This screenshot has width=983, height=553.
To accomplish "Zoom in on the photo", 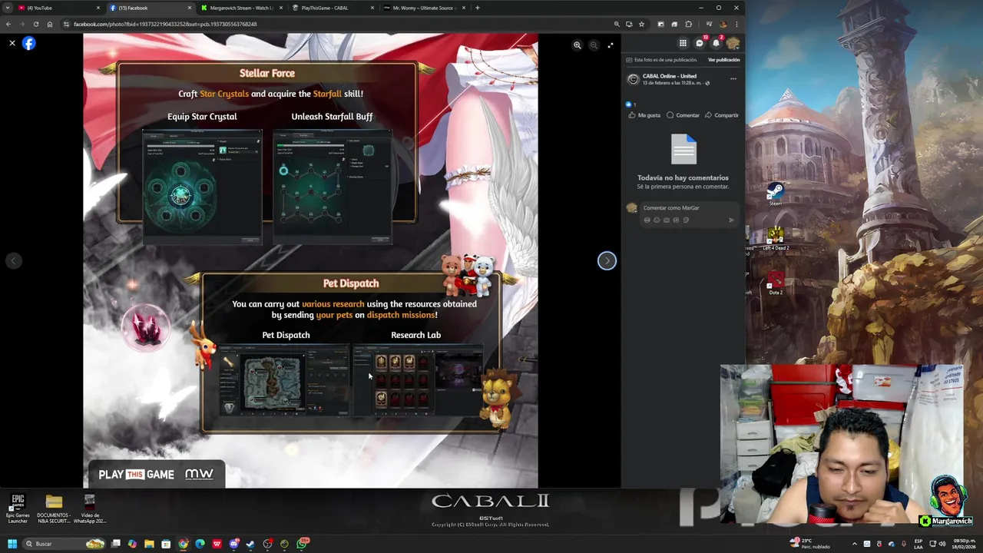I will pos(578,45).
